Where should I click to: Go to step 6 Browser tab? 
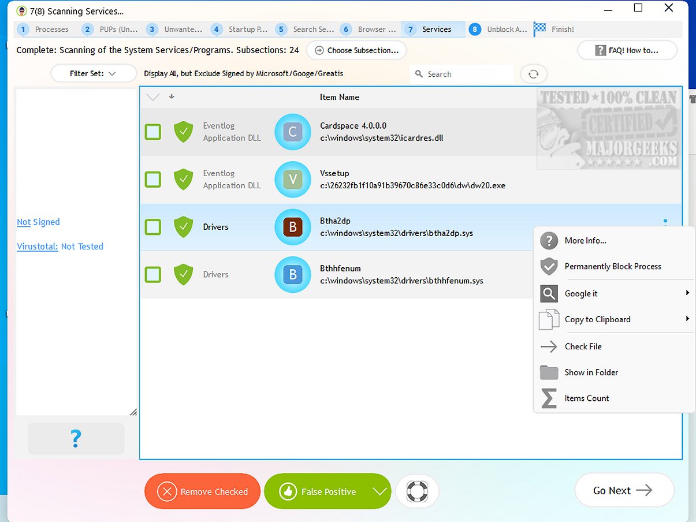[x=370, y=29]
